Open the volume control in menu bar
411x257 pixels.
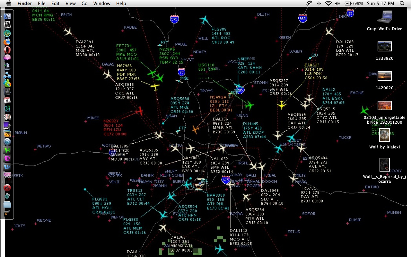point(337,4)
